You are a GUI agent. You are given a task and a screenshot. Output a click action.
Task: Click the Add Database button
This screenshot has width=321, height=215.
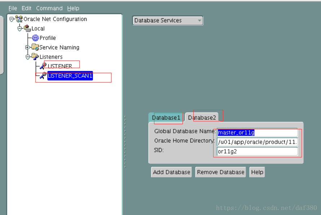pos(171,172)
